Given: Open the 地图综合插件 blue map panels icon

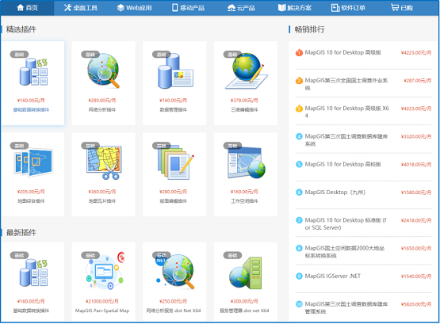Looking at the screenshot, I should coord(33,162).
